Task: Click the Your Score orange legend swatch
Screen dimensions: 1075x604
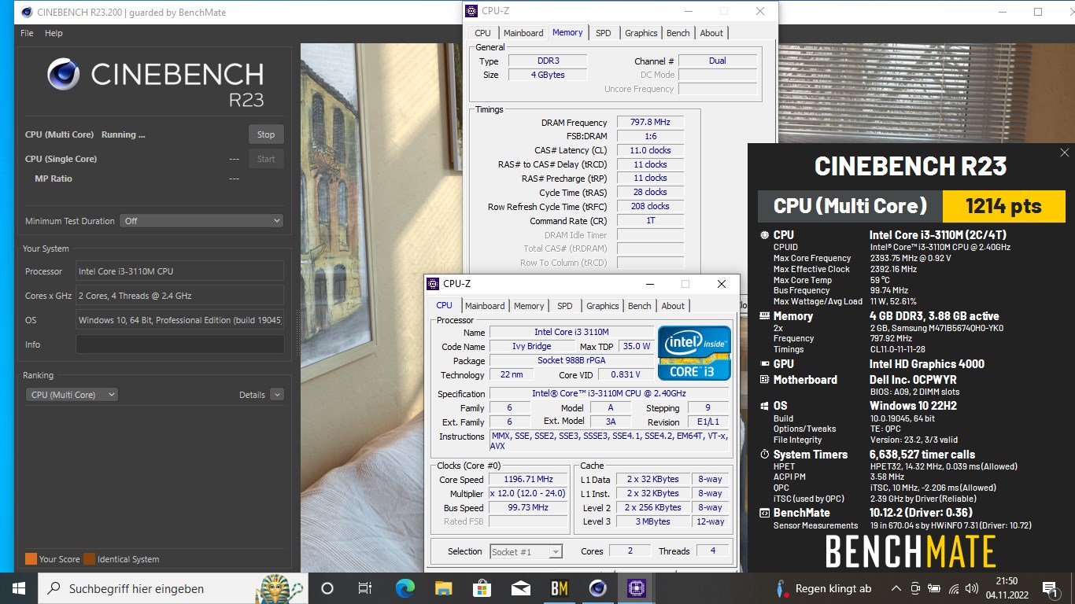Action: click(31, 559)
